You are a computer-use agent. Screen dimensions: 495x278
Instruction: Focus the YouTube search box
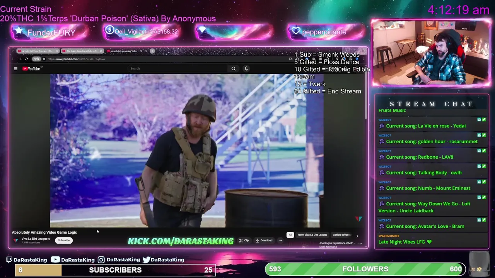click(178, 69)
